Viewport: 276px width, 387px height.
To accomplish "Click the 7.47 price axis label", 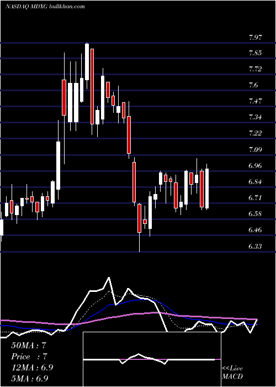I will [256, 101].
